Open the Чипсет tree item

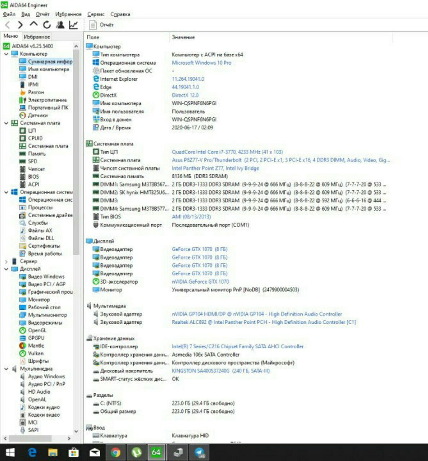(32, 169)
